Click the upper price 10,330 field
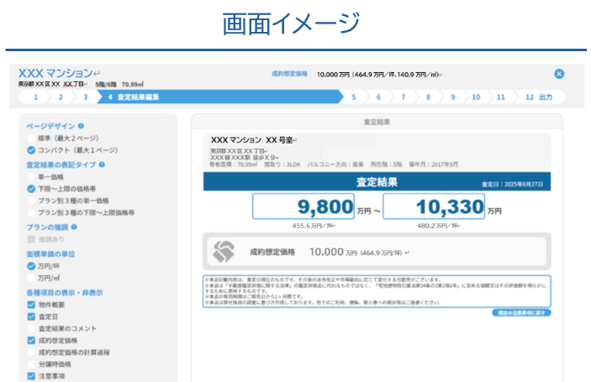Screen dimensions: 591x382 433,207
